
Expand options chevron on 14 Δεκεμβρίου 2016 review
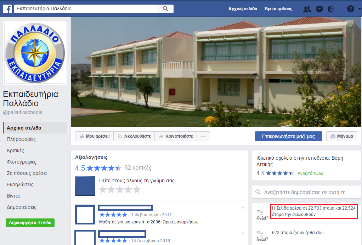[242, 233]
